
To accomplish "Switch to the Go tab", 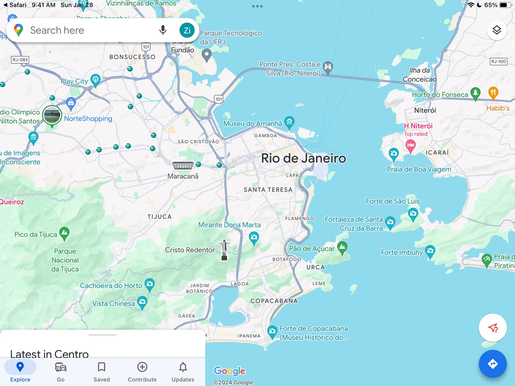I will pyautogui.click(x=61, y=372).
